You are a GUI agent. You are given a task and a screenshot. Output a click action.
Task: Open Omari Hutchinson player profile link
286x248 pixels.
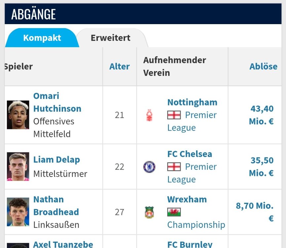tap(57, 102)
